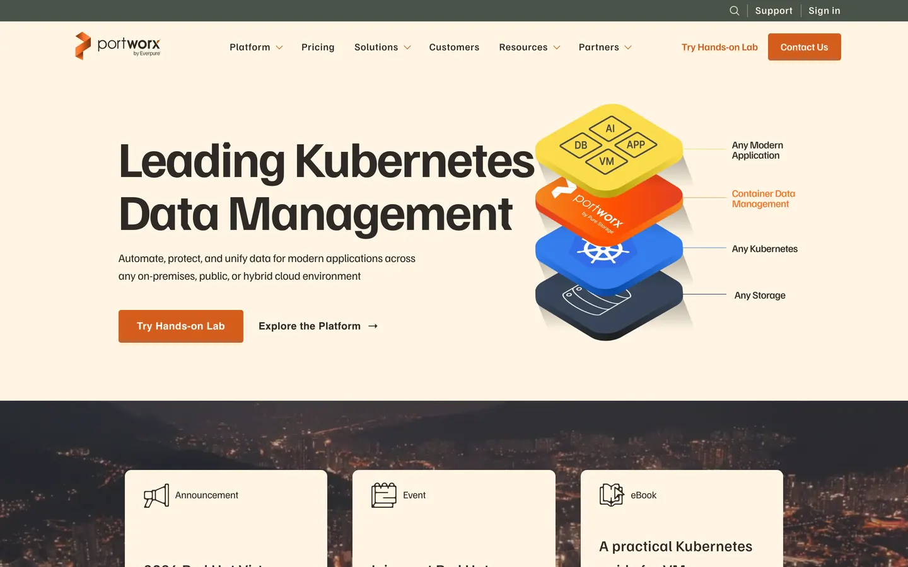Open the practical Kubernetes eBook card

(682, 518)
